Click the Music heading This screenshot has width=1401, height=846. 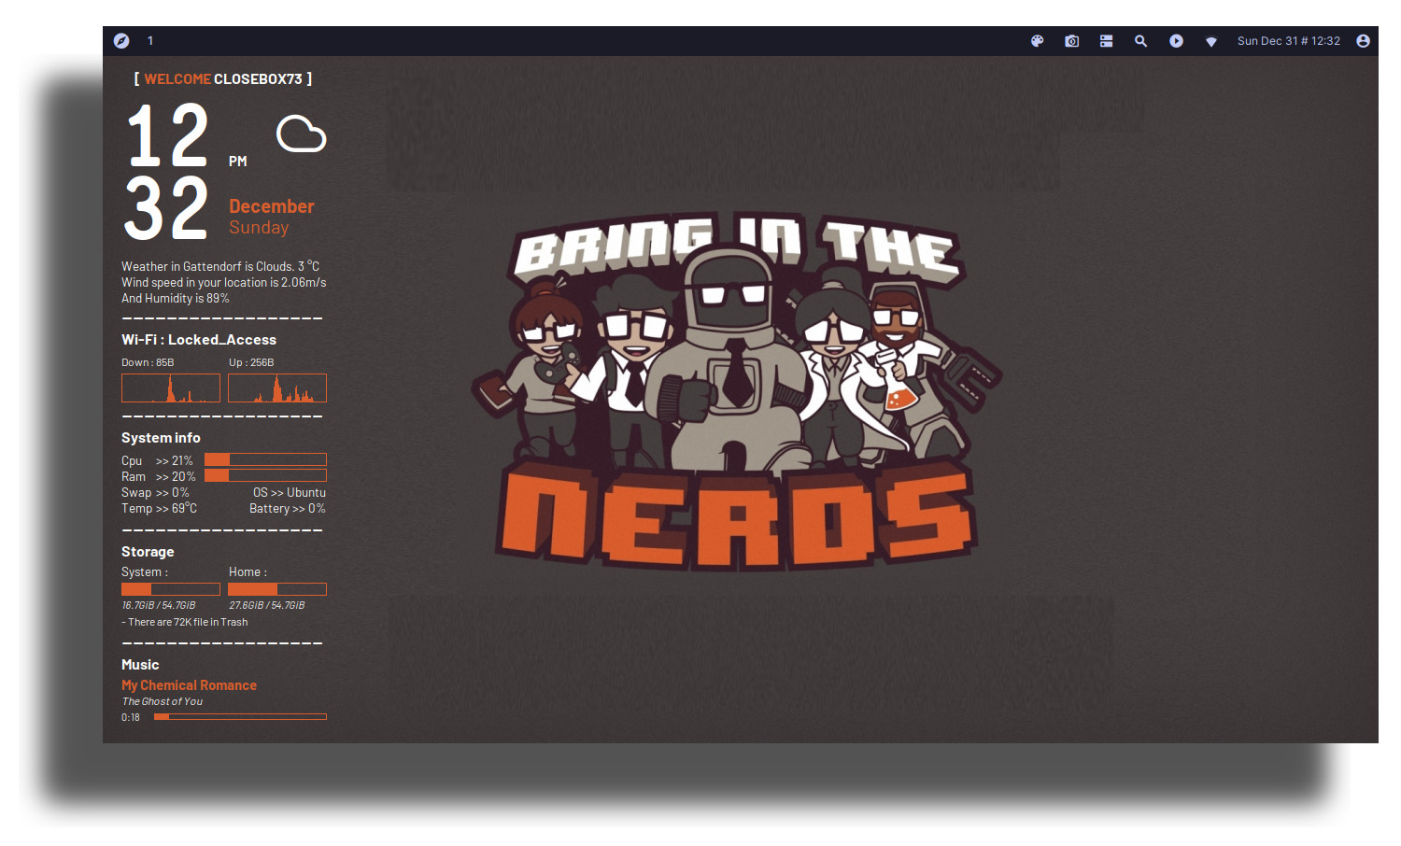tap(140, 665)
